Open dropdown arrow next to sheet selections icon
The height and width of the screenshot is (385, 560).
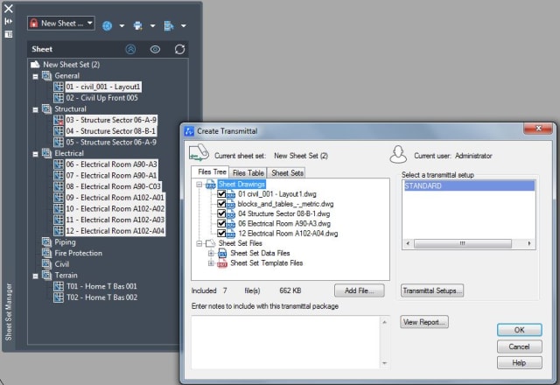tap(184, 25)
